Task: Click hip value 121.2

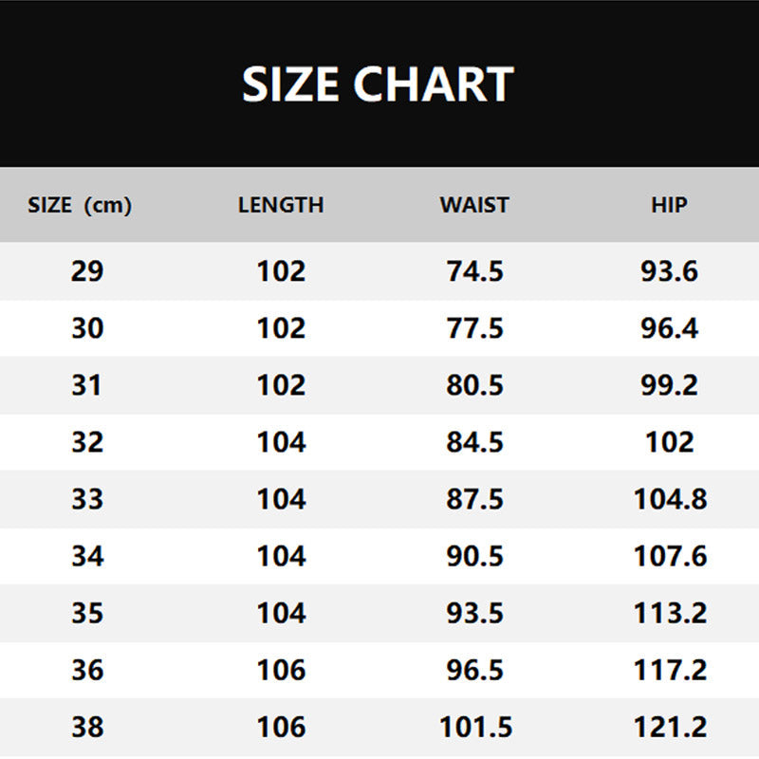Action: pyautogui.click(x=670, y=728)
